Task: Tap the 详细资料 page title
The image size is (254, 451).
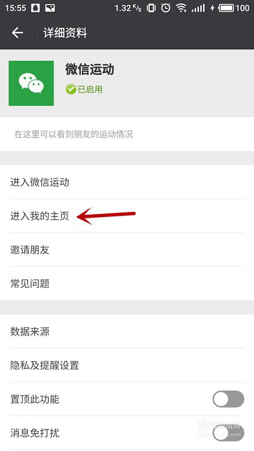Action: pyautogui.click(x=65, y=33)
